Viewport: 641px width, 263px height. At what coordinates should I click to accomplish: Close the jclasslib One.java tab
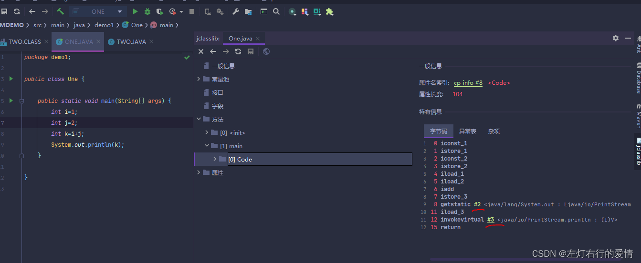pyautogui.click(x=258, y=39)
